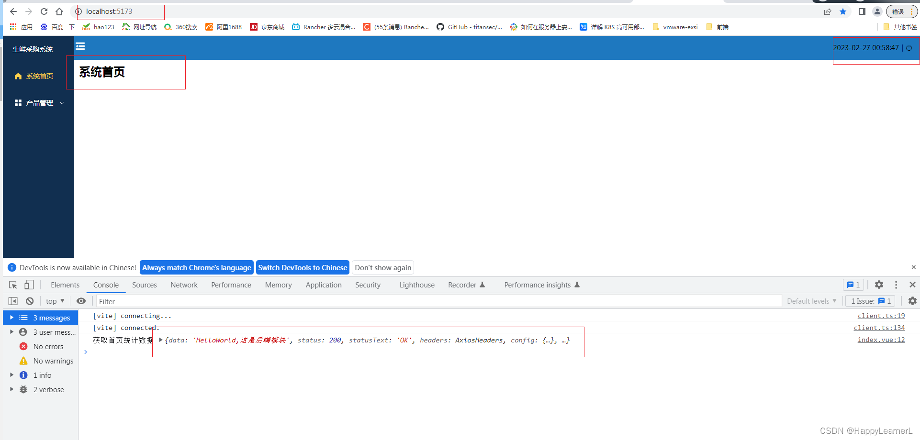Click the issues counter badge in the DevTools tab bar

[x=853, y=285]
